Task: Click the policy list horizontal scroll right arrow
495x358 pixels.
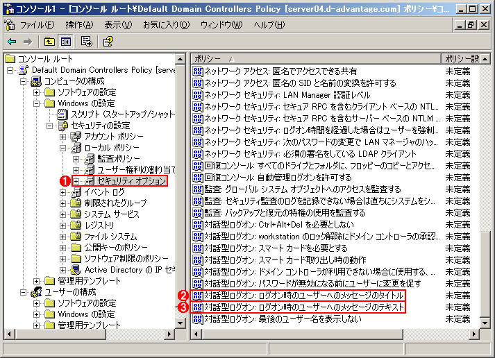Action: click(474, 334)
